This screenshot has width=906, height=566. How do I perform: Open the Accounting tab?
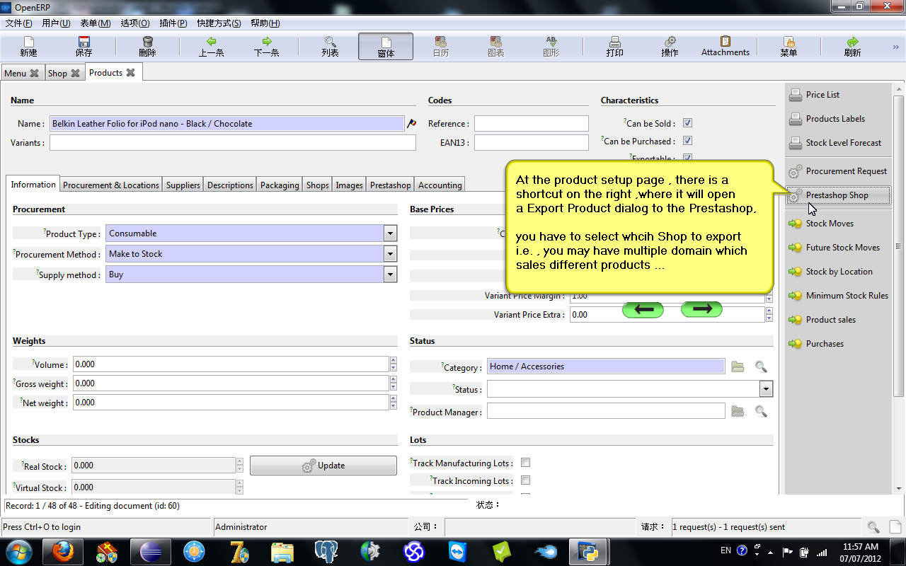(440, 185)
